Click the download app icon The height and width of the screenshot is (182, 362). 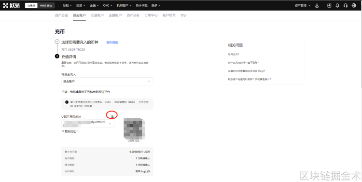[x=329, y=5]
